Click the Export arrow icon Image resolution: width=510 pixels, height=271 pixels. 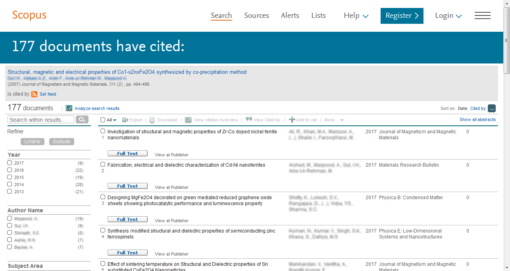point(125,120)
